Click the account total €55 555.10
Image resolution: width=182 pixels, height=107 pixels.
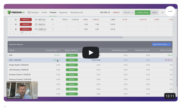[105, 12]
